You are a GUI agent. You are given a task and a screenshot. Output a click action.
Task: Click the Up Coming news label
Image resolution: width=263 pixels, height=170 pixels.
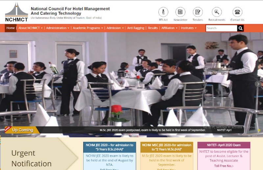point(22,130)
